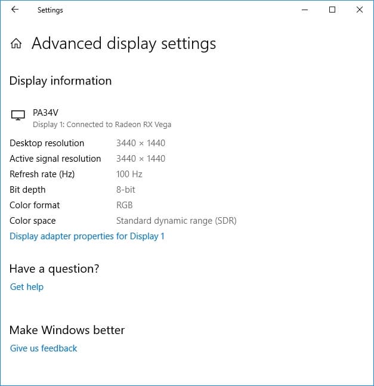Click the 8-bit value
The image size is (374, 386).
(x=125, y=190)
